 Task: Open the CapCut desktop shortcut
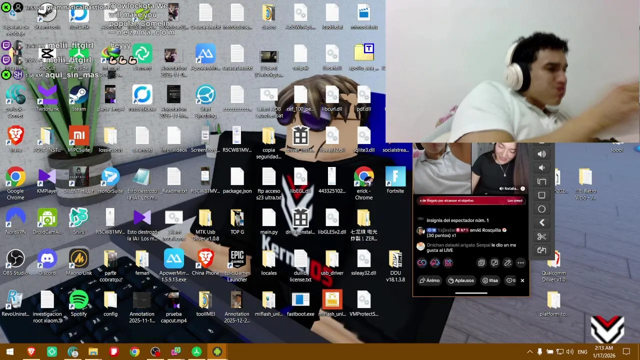pyautogui.click(x=47, y=57)
